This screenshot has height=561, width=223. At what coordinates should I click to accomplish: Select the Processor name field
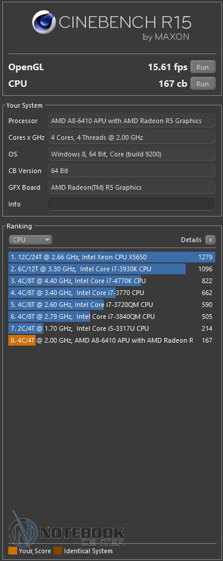coord(132,121)
